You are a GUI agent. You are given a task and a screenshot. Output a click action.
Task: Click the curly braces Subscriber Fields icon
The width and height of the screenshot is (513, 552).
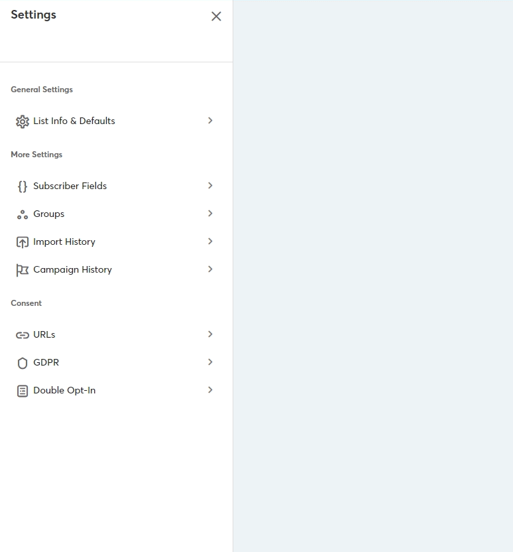point(23,186)
